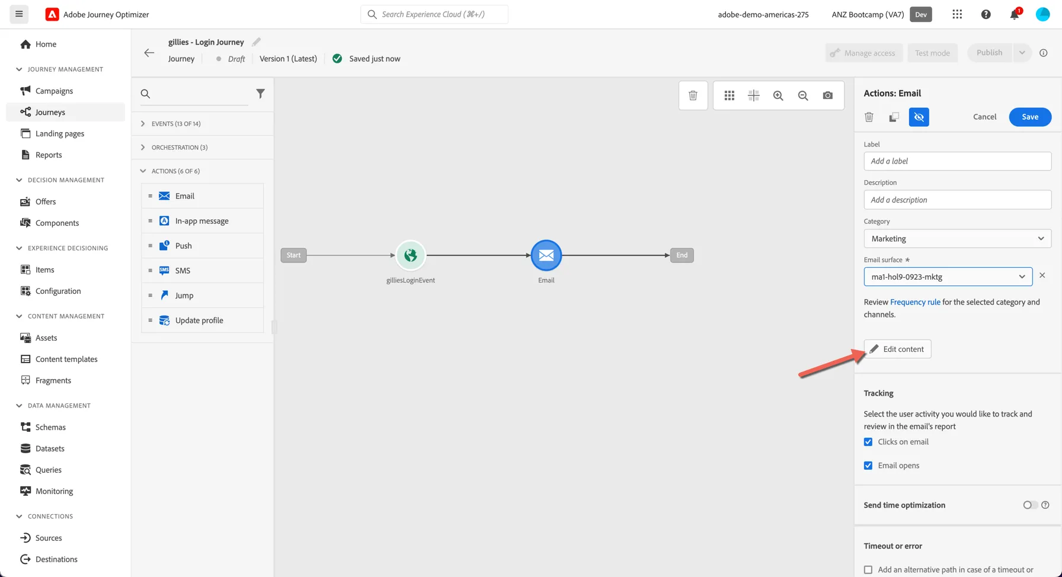This screenshot has width=1062, height=577.
Task: Open the help question mark icon
Action: pyautogui.click(x=986, y=14)
